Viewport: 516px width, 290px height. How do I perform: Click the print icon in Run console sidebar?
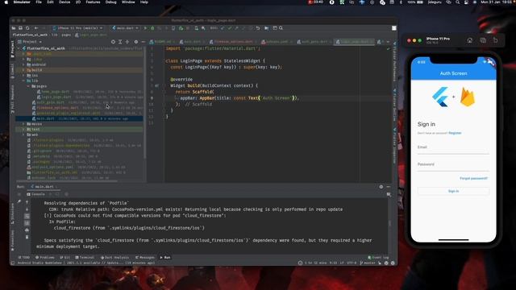[27, 230]
